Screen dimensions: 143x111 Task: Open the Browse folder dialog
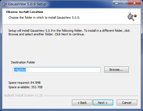117,70
